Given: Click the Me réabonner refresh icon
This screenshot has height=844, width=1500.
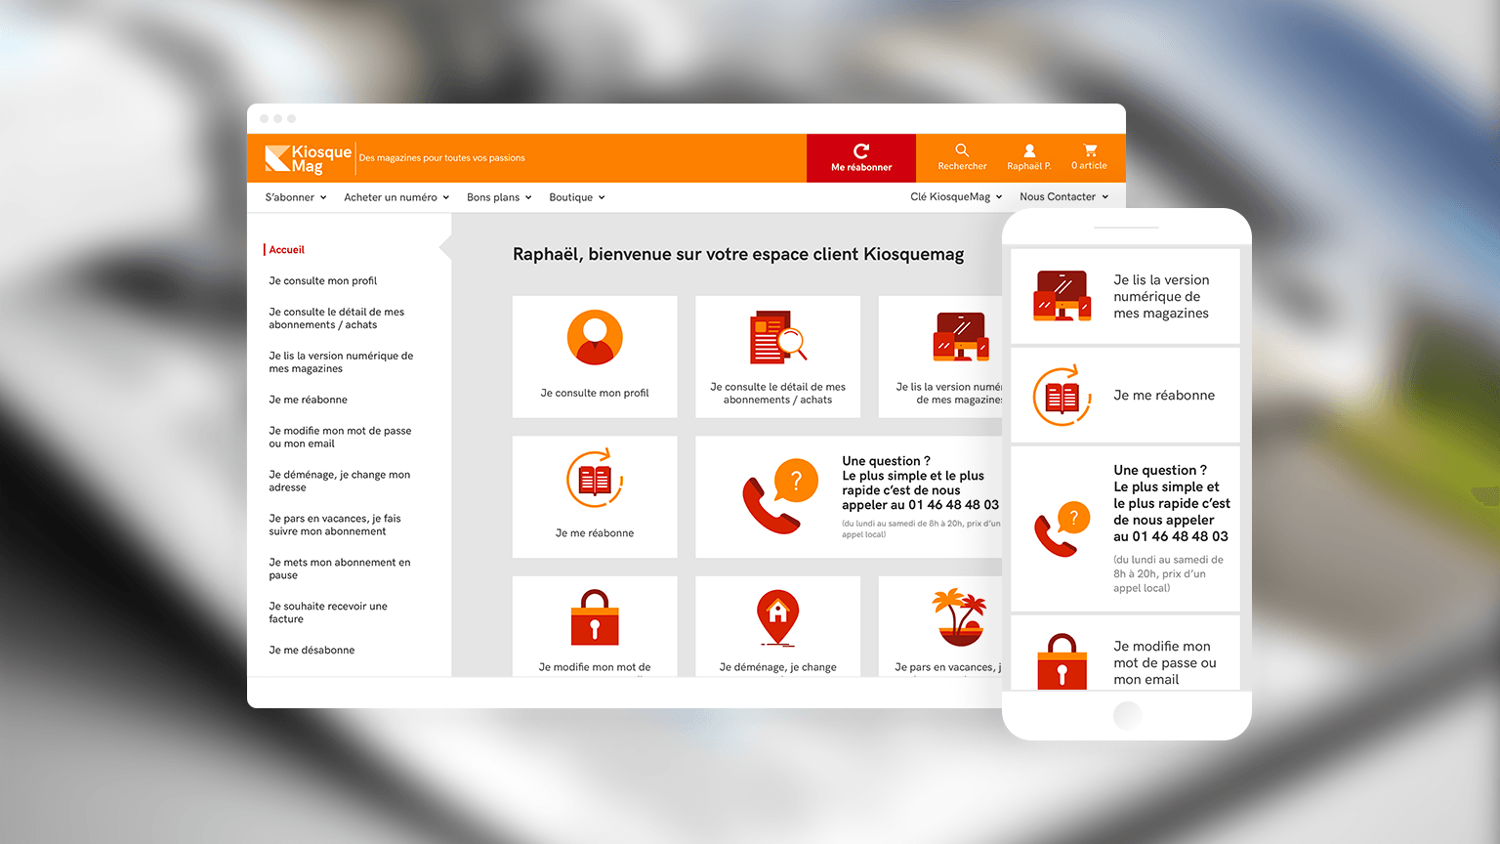Looking at the screenshot, I should tap(861, 150).
